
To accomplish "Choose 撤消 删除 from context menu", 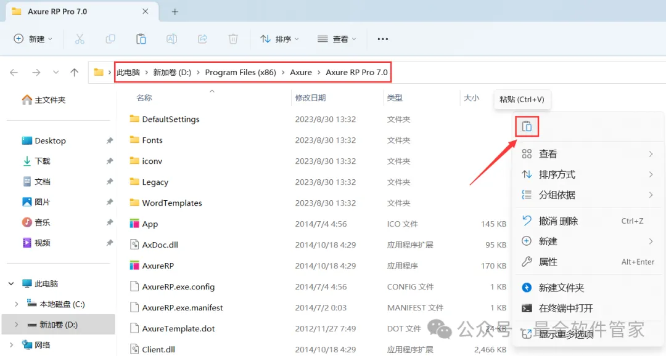I will 588,221.
